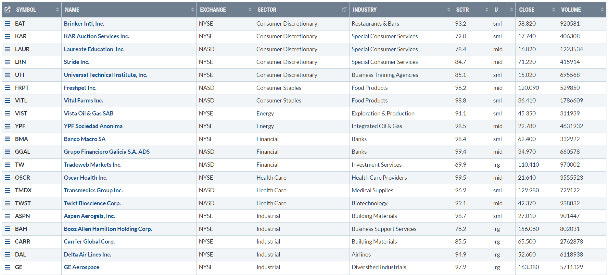
Task: Open the row menu icon for EAT
Action: (7, 24)
